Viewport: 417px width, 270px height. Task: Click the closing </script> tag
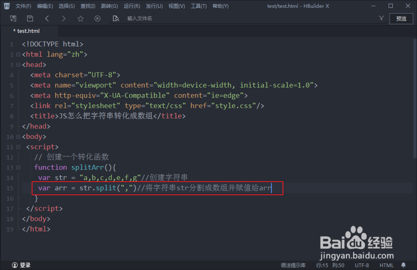coord(45,208)
